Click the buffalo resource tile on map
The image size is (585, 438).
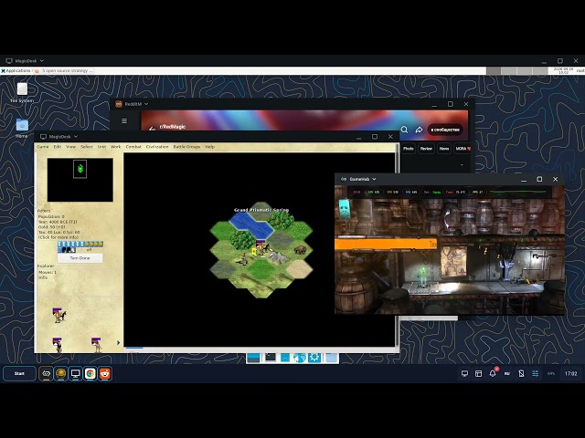coord(300,249)
